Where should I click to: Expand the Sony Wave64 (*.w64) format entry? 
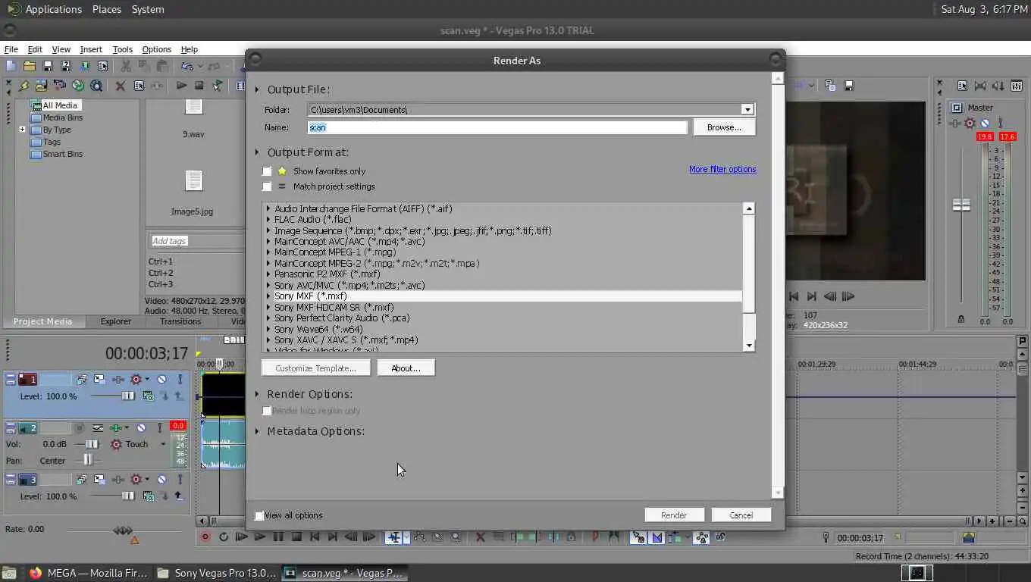(268, 330)
